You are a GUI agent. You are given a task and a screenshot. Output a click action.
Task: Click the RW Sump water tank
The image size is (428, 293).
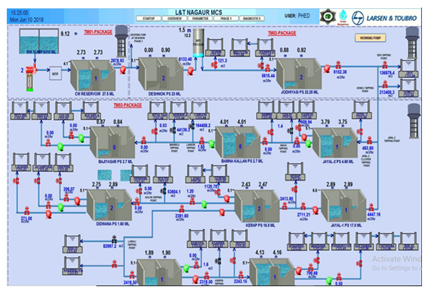tap(38, 41)
